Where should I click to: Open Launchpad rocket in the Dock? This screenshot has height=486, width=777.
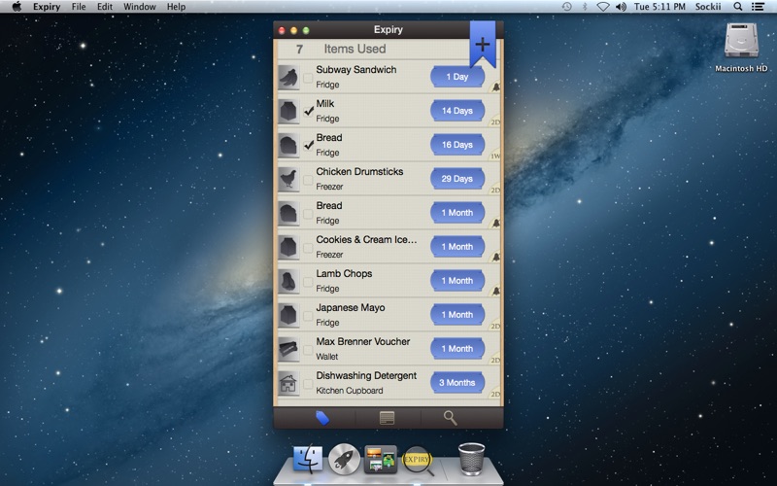pyautogui.click(x=344, y=459)
